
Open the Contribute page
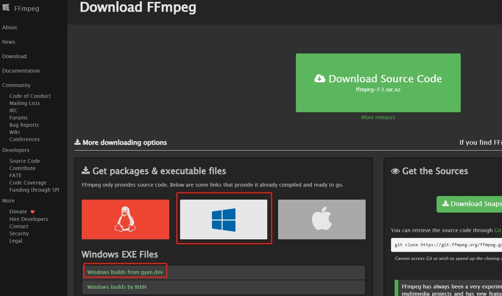22,168
